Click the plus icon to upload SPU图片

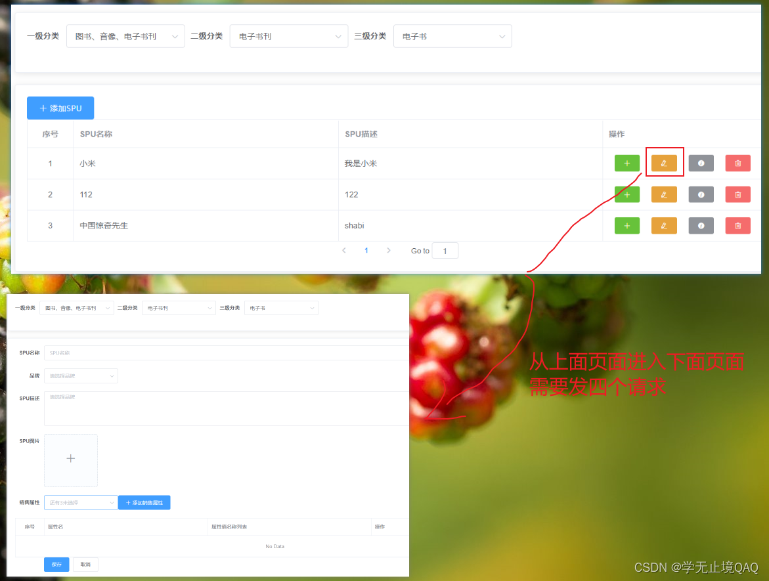(x=70, y=460)
